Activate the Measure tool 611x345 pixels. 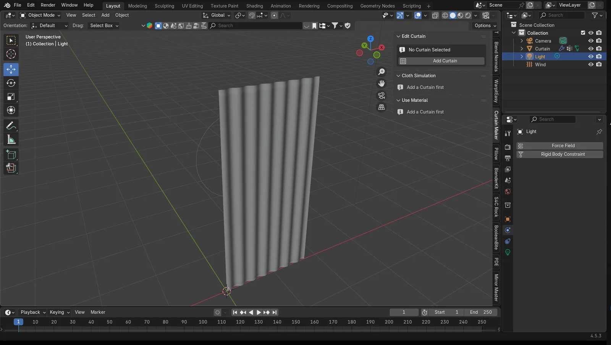tap(11, 139)
